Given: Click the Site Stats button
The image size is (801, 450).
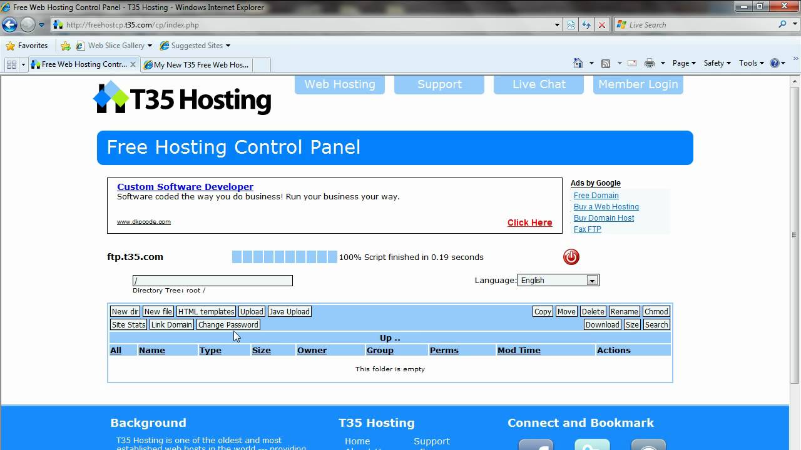Looking at the screenshot, I should pos(128,324).
